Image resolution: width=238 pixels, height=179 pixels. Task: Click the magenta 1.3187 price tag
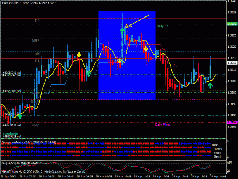pyautogui.click(x=232, y=122)
